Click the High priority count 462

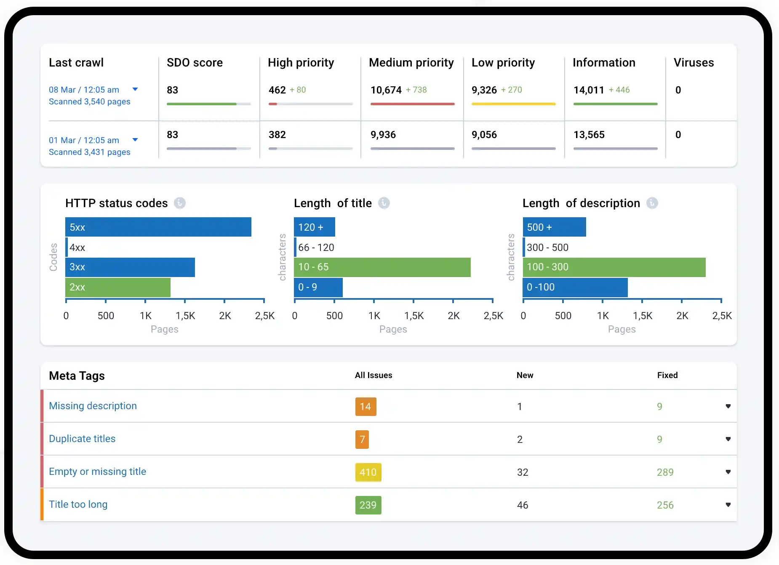click(x=277, y=90)
